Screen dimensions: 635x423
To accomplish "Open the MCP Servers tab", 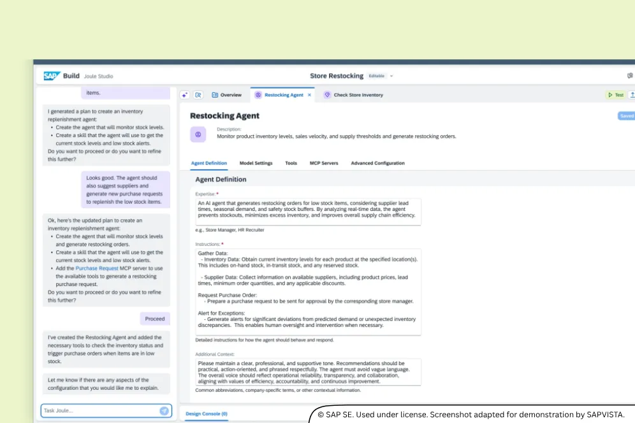I will (324, 163).
